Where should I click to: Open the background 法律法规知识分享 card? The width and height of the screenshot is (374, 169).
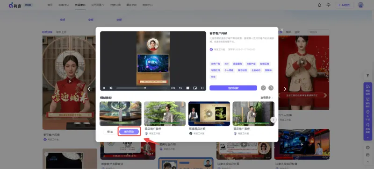244,151
